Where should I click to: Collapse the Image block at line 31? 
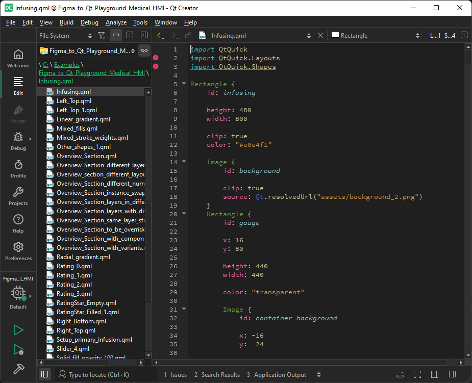coord(184,309)
